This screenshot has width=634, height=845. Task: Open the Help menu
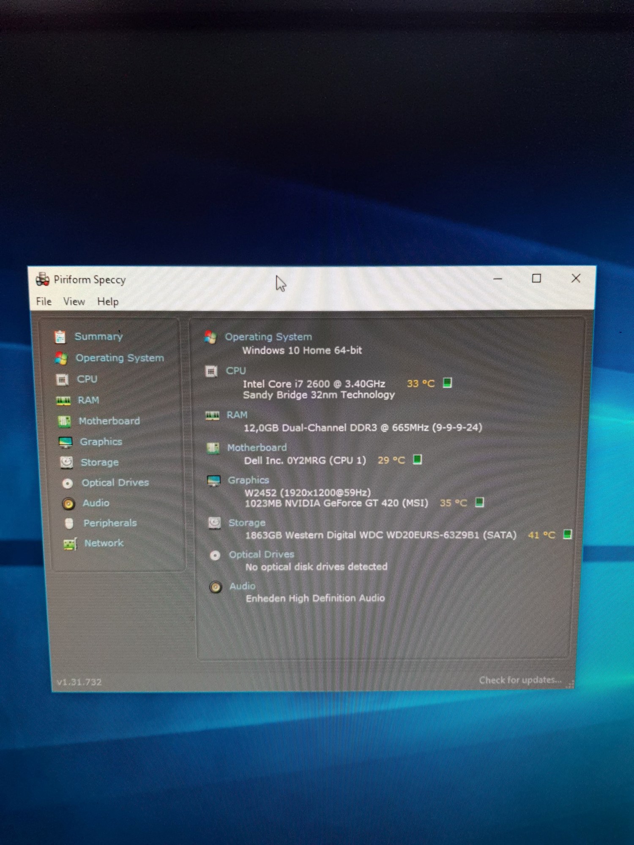[108, 302]
